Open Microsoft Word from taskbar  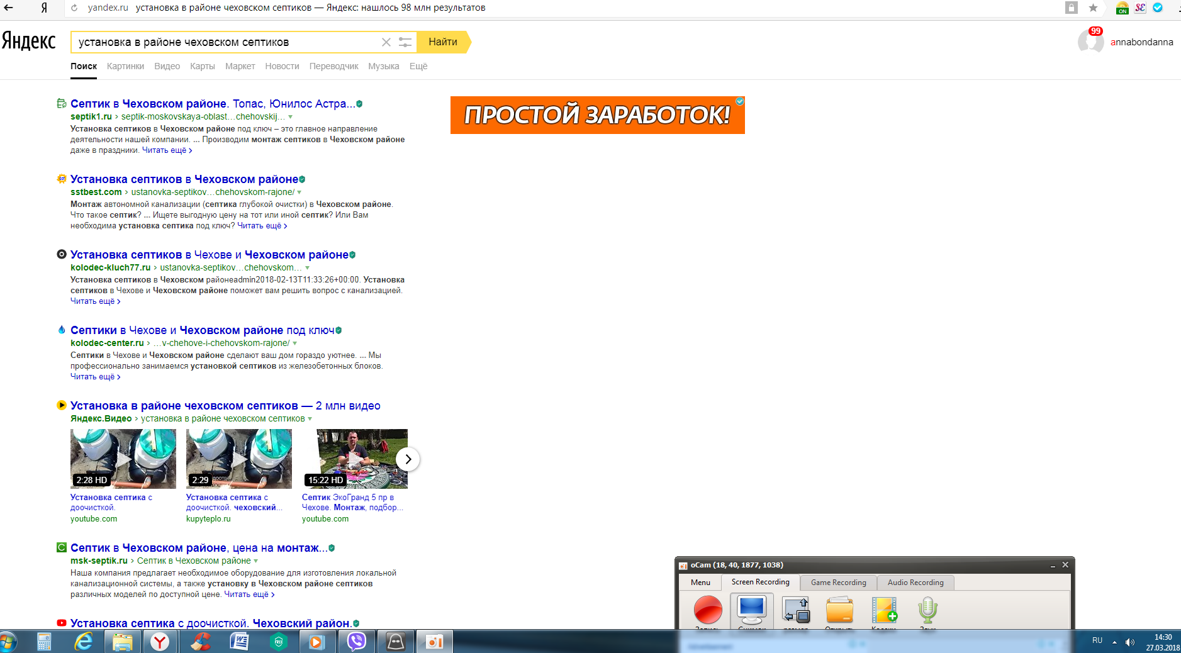240,642
